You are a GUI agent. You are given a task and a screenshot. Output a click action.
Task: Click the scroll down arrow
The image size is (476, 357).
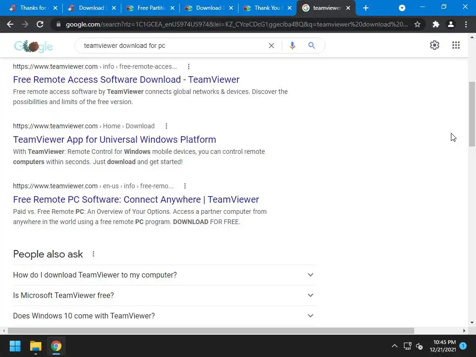[x=472, y=323]
